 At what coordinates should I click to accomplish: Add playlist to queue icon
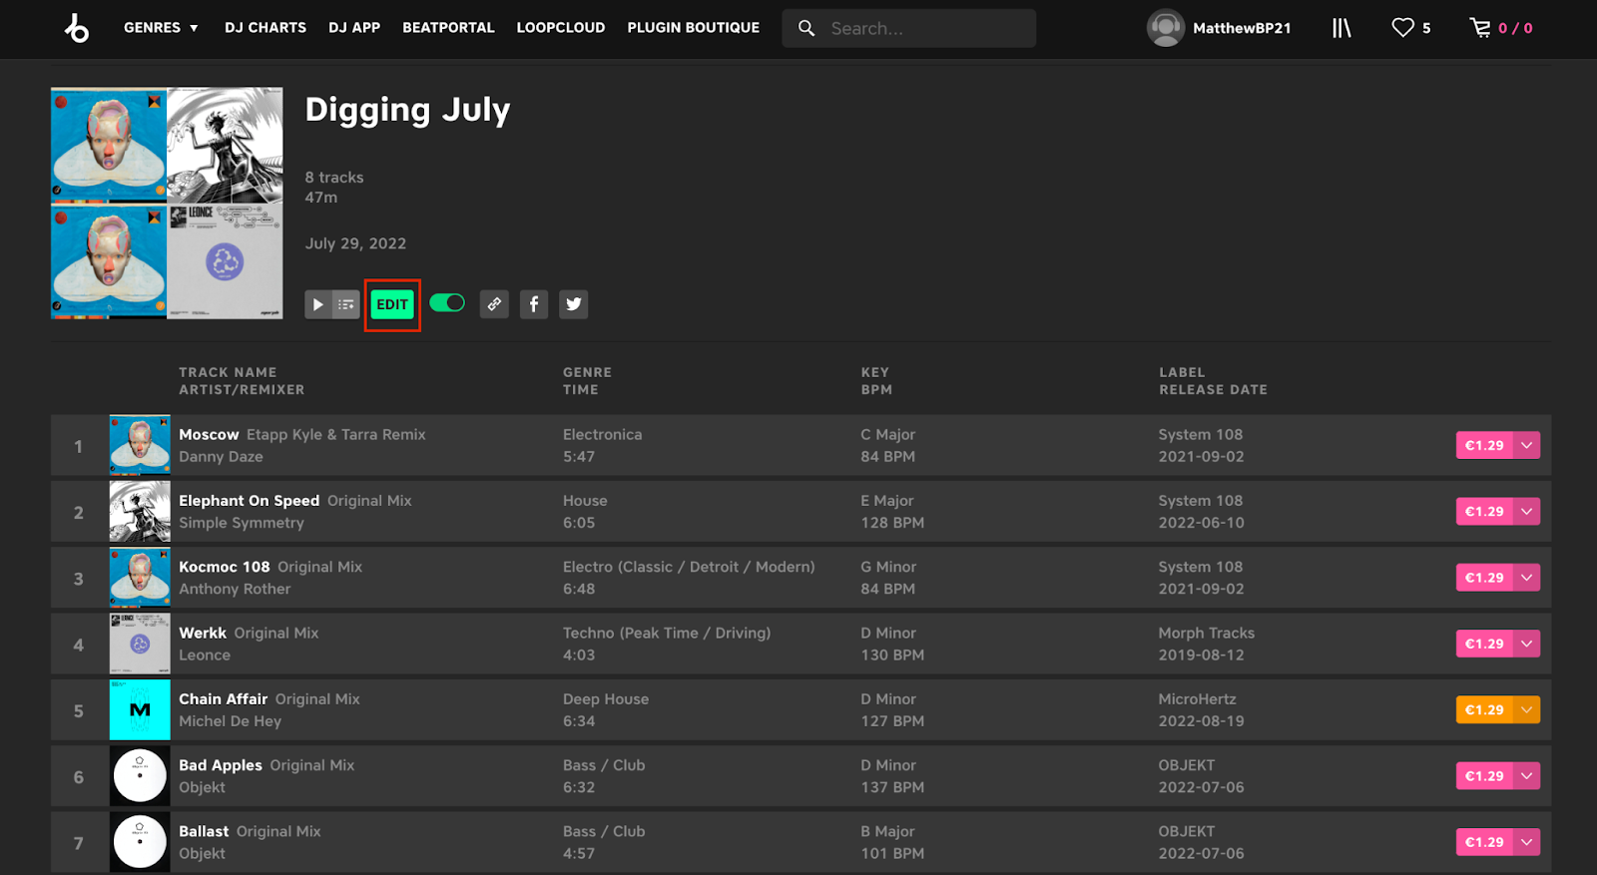point(346,304)
